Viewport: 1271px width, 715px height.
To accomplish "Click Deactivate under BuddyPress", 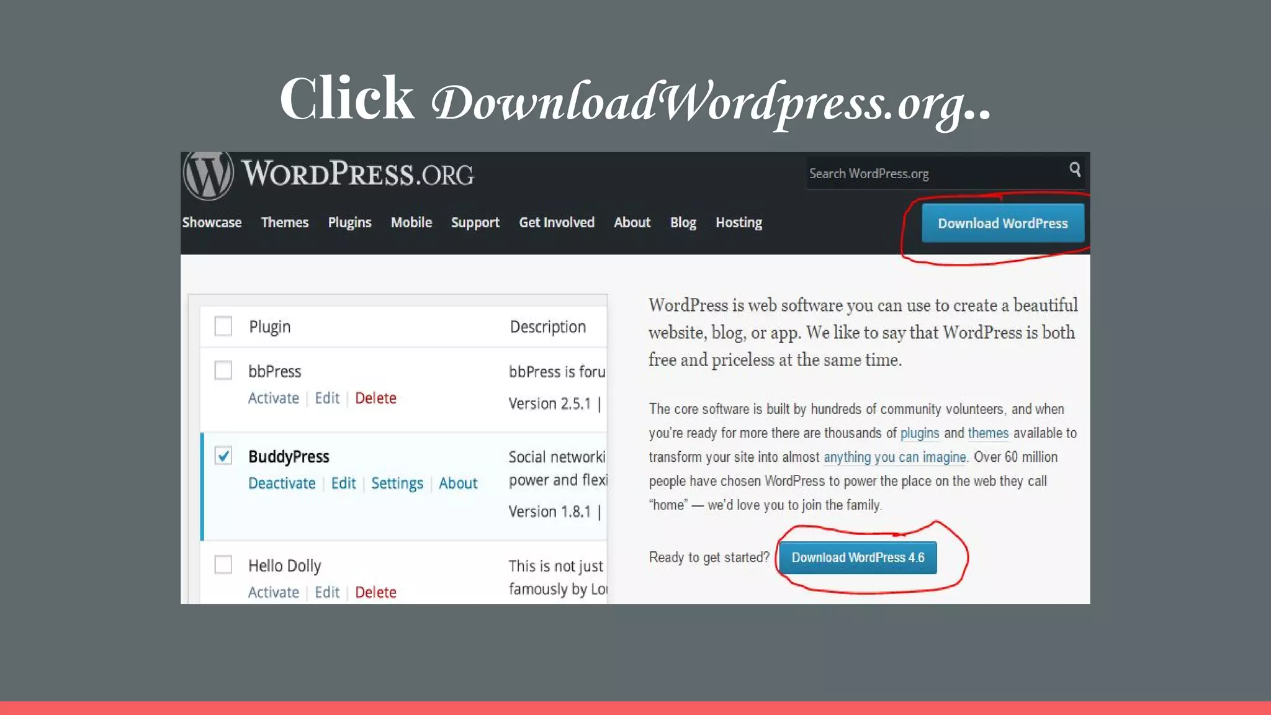I will 282,483.
